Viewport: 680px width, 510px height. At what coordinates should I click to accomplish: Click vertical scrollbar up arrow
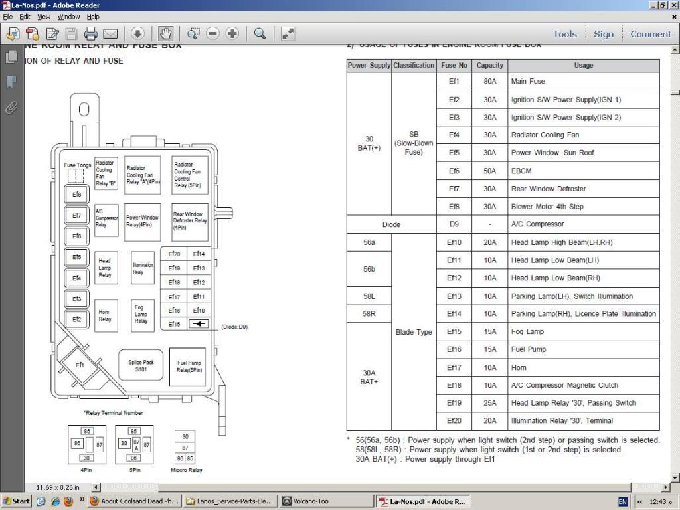(x=675, y=50)
